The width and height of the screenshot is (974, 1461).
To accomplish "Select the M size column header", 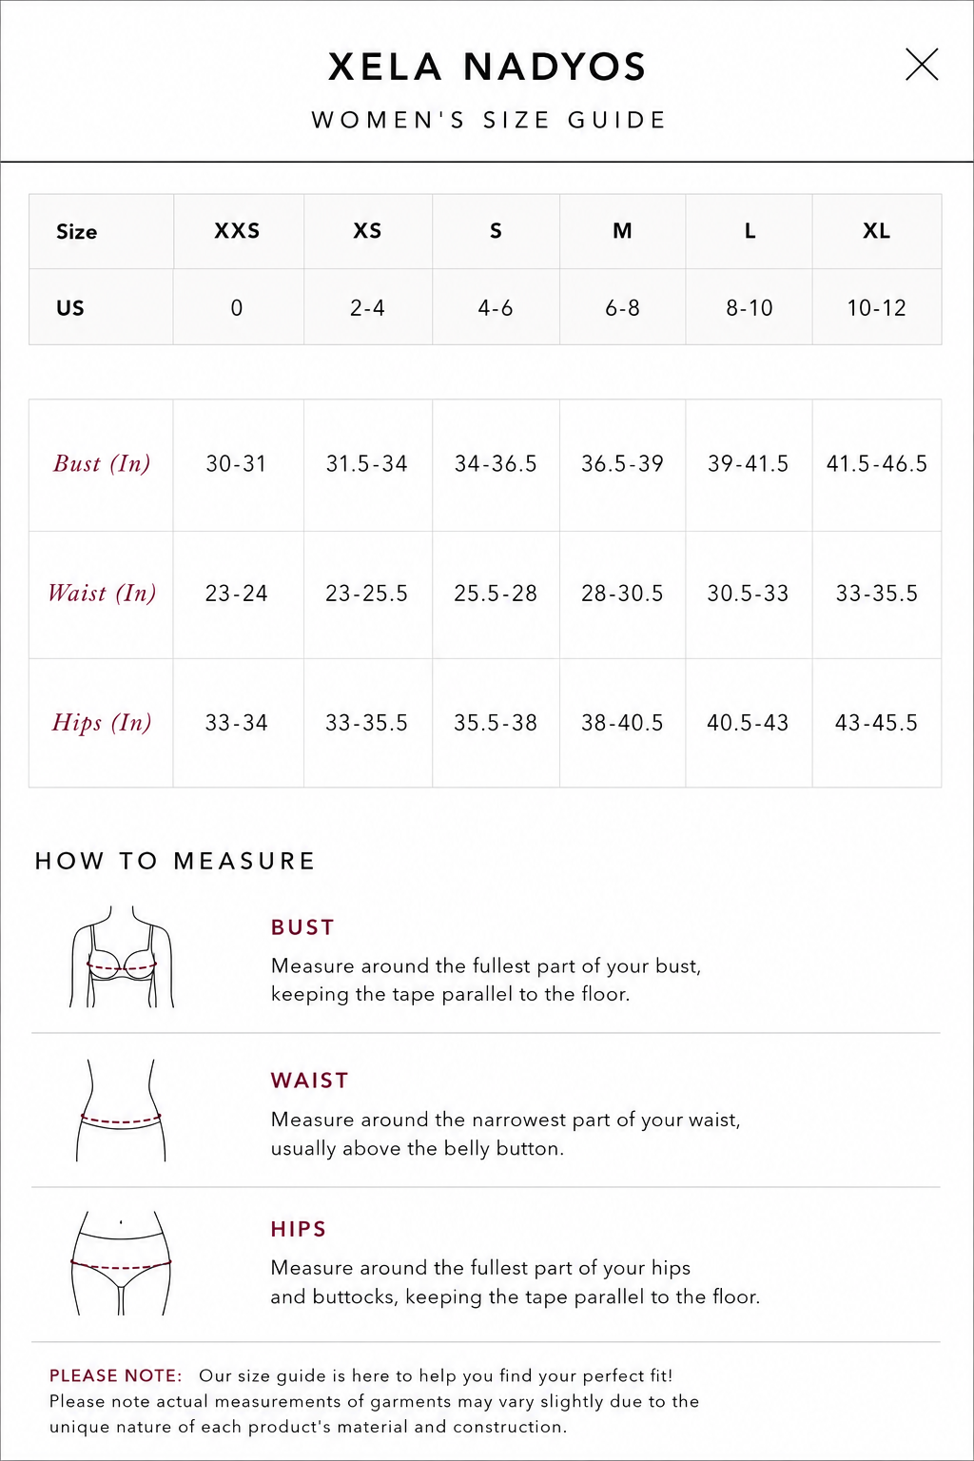I will tap(622, 231).
